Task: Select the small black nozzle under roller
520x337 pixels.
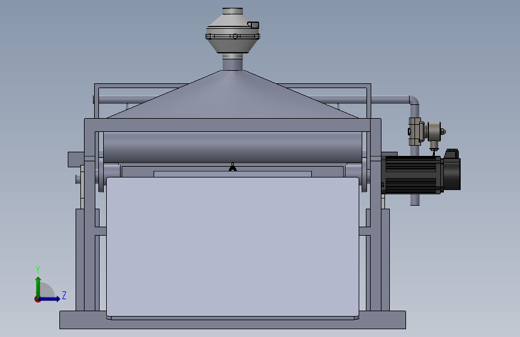Action: [233, 167]
